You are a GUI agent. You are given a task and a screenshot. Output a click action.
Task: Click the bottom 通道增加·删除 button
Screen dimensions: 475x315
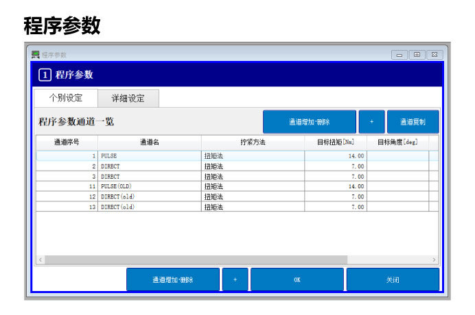click(x=173, y=279)
